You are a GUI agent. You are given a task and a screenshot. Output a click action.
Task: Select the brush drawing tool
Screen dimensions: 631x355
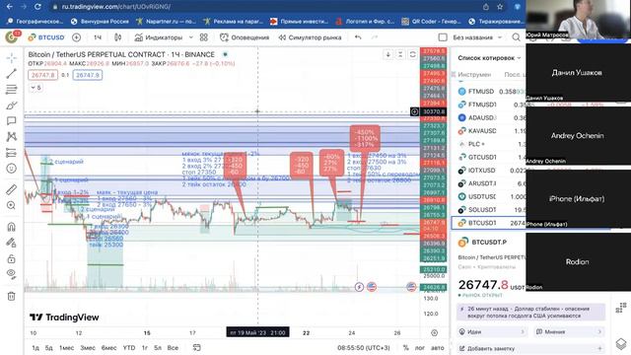(x=11, y=106)
